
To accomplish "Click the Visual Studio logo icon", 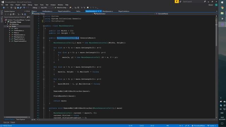I will (x=2, y=2).
